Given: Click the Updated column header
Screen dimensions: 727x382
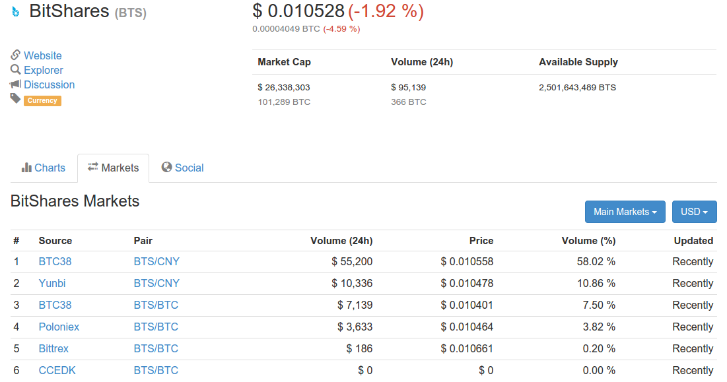Looking at the screenshot, I should coord(693,241).
